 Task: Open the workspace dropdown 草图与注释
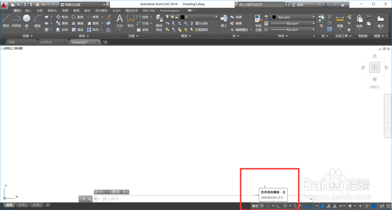tap(83, 4)
